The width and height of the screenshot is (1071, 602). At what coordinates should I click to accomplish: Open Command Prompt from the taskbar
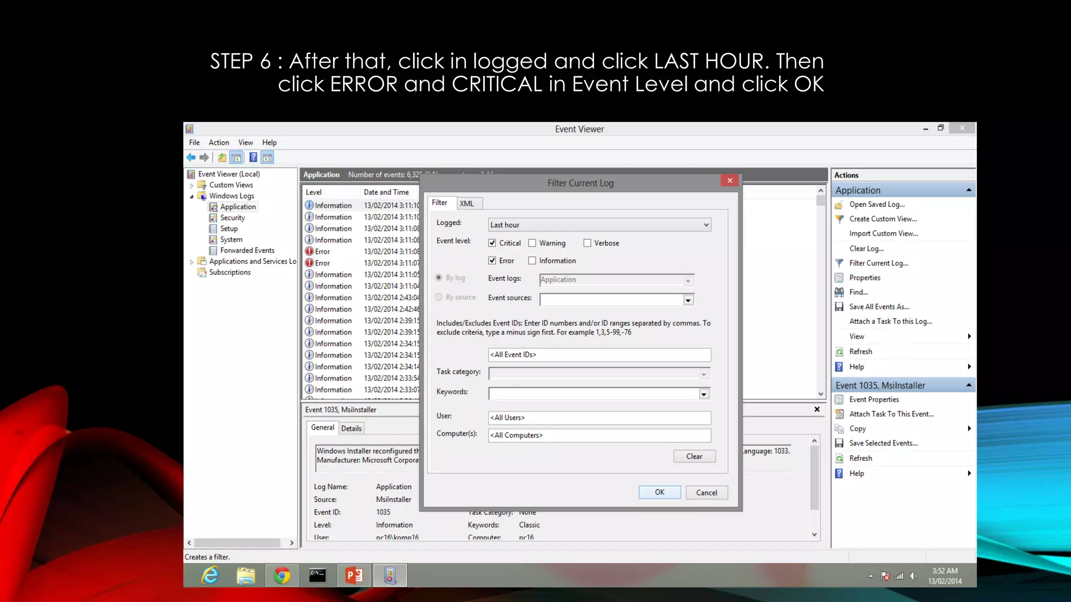click(x=317, y=575)
